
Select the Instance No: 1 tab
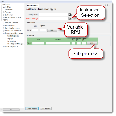32,6
